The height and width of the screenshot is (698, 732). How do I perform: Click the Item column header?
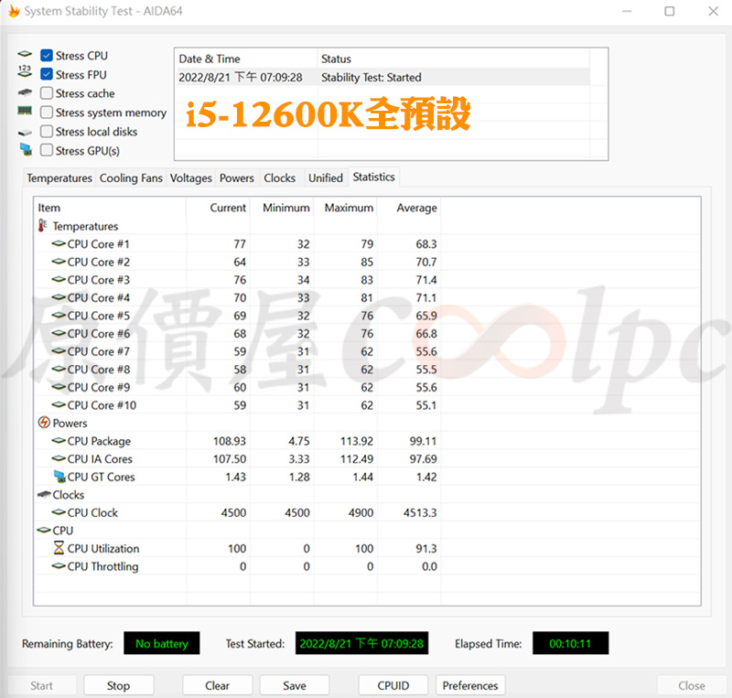[x=110, y=208]
